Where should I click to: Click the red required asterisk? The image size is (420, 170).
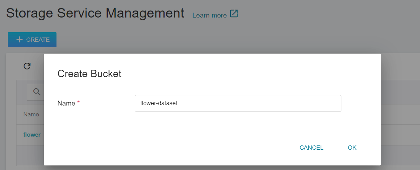[79, 103]
